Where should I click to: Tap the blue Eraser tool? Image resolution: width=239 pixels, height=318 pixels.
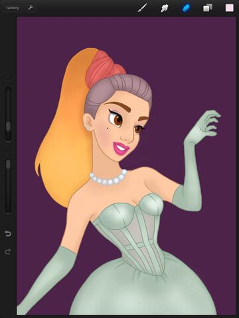click(x=186, y=8)
